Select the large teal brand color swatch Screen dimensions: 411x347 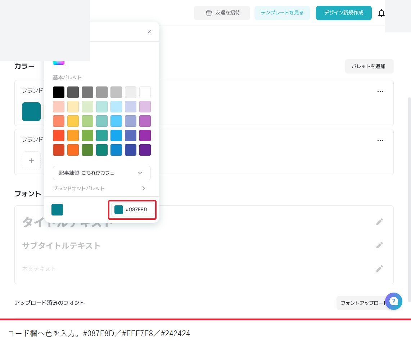pos(31,112)
